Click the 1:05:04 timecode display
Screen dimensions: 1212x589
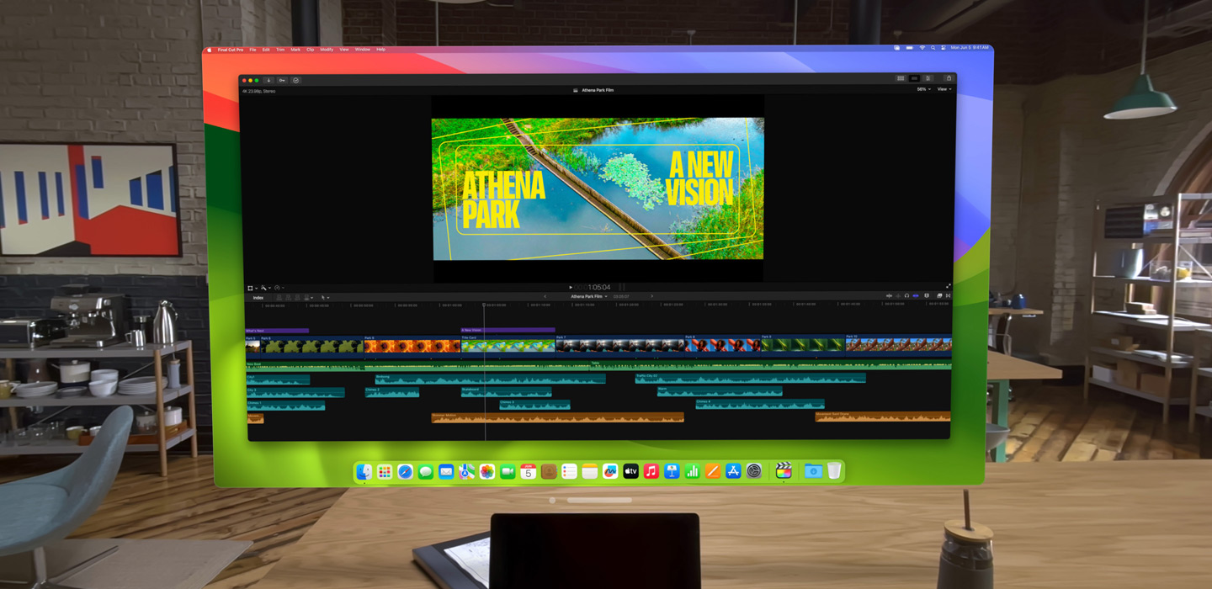coord(598,287)
